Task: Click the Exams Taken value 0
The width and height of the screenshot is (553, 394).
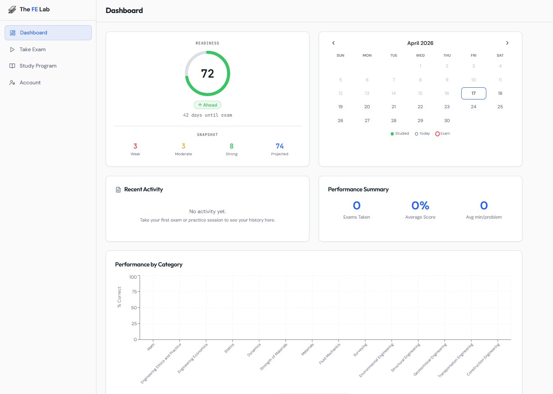Action: 357,205
